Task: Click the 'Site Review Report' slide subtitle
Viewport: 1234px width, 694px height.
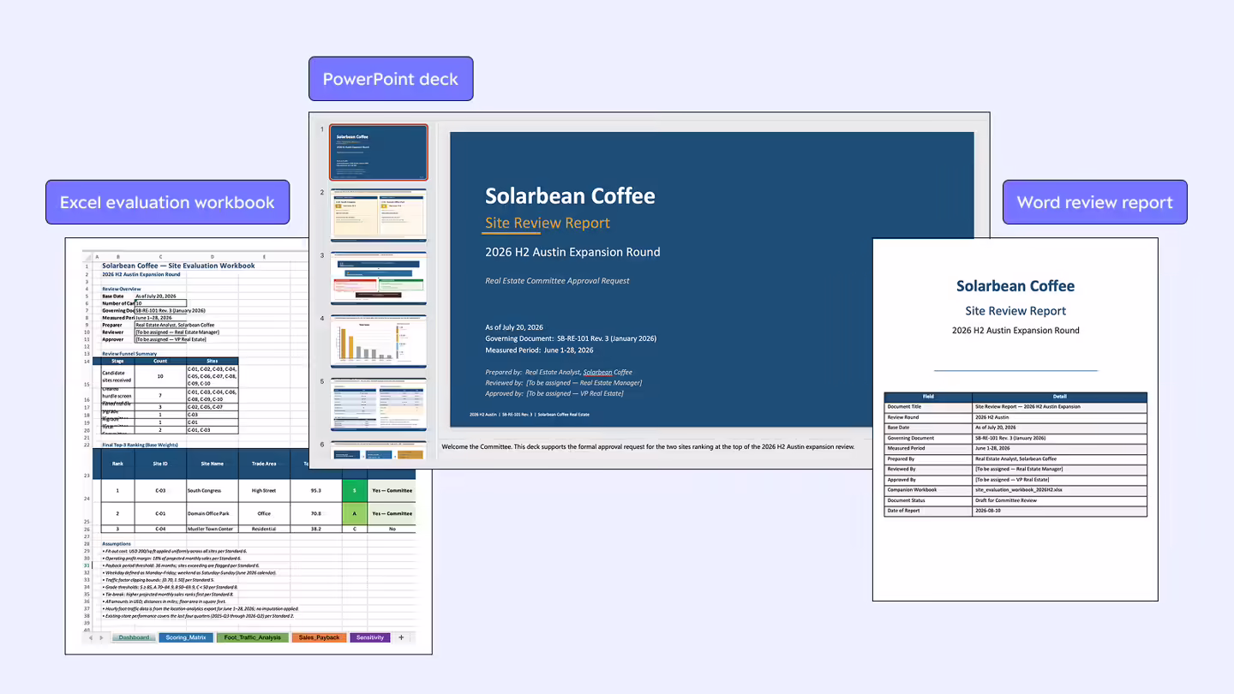Action: point(548,223)
